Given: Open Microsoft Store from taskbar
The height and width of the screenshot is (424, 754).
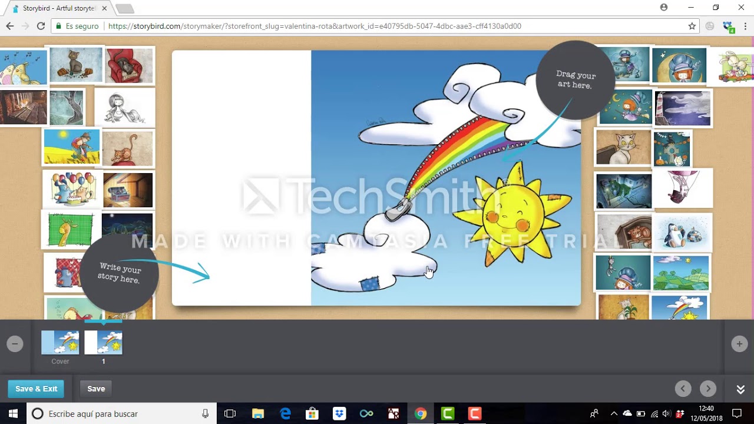Looking at the screenshot, I should tap(312, 413).
